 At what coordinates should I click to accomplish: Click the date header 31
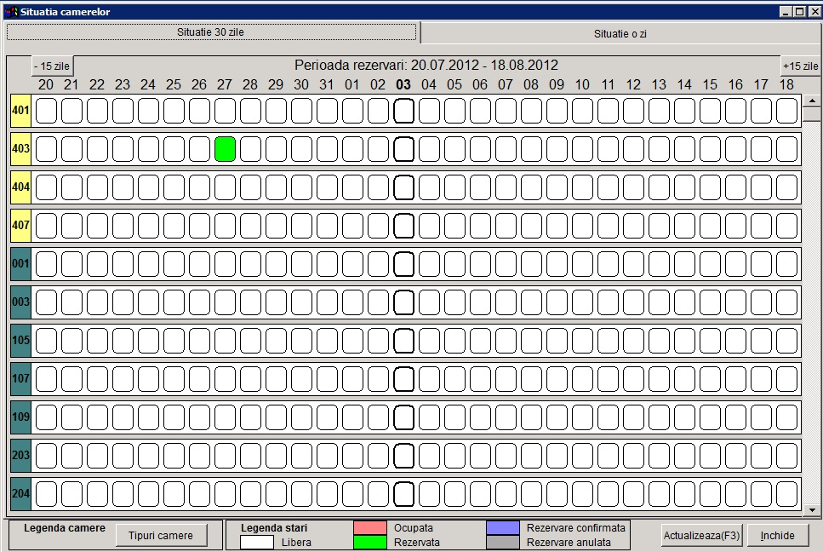pos(327,84)
